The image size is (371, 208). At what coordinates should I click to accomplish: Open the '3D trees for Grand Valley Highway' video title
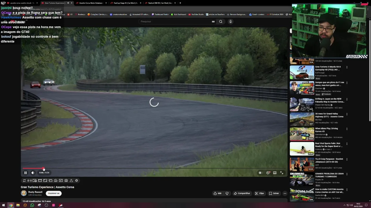point(329,115)
